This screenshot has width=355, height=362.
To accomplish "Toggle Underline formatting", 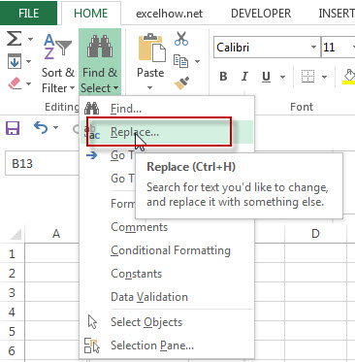I will point(266,77).
